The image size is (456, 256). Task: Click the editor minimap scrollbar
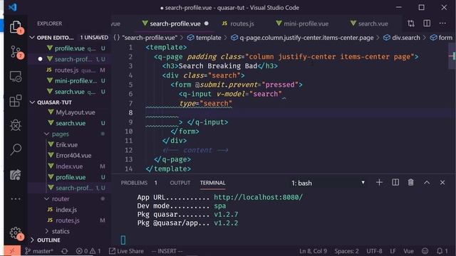coord(452,55)
